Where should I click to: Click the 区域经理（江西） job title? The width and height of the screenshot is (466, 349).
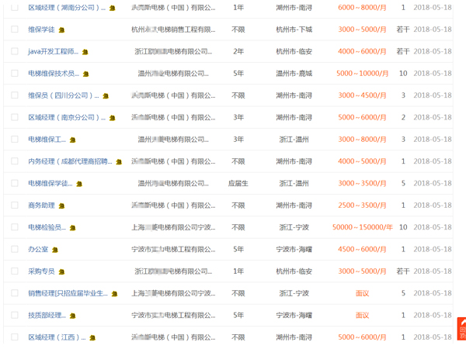(56, 337)
